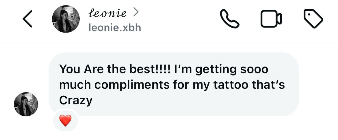Tap the leonie.xbh username

pos(115,28)
